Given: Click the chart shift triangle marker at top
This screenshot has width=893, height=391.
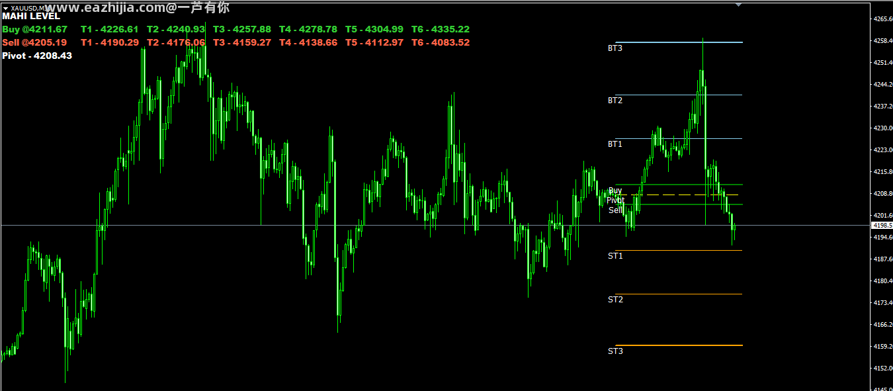Looking at the screenshot, I should click(739, 4).
